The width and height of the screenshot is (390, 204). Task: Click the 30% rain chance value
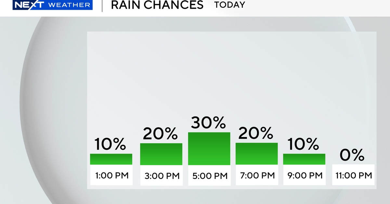click(208, 122)
